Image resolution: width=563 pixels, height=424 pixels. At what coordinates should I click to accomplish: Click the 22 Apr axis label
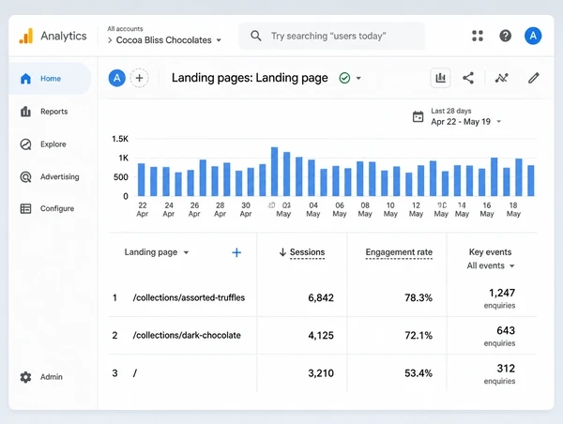tap(143, 209)
